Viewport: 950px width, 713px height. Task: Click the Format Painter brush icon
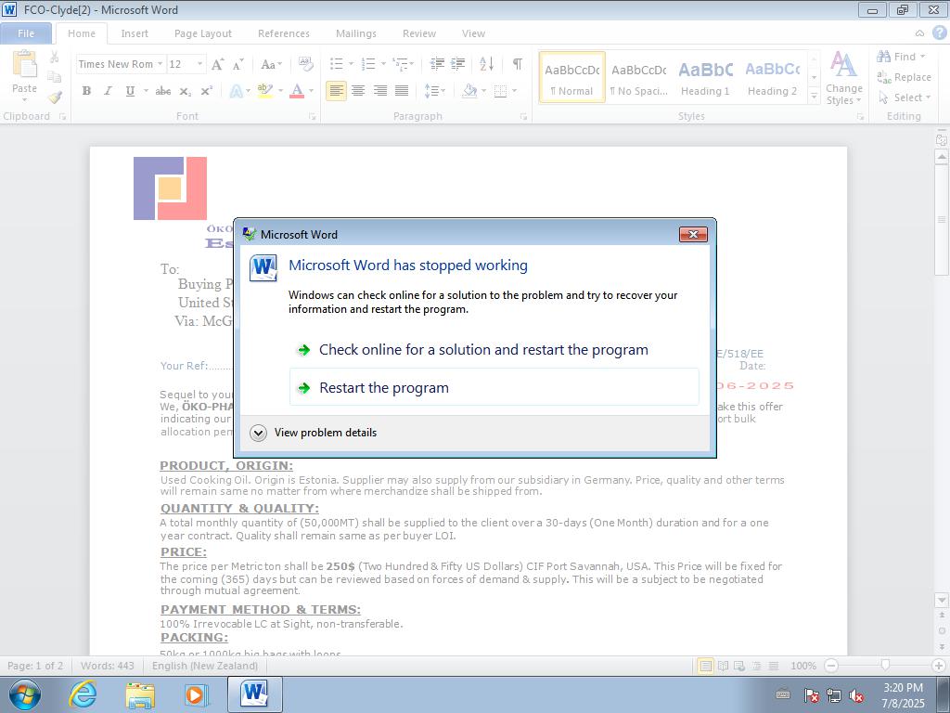(55, 97)
